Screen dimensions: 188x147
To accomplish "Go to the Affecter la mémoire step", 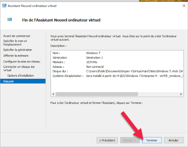I will 16,55.
